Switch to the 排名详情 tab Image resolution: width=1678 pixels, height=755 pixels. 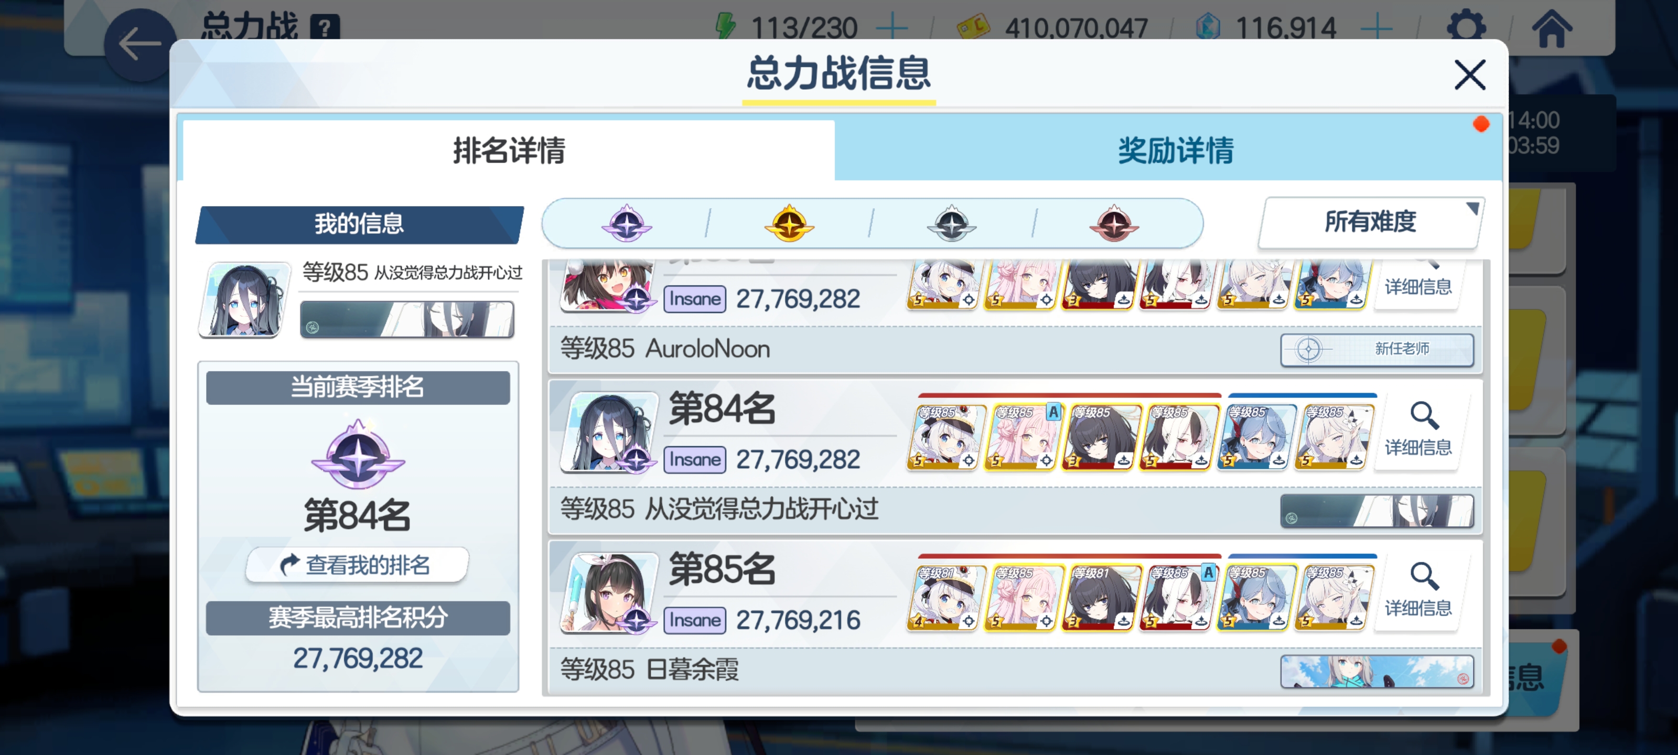[x=509, y=150]
